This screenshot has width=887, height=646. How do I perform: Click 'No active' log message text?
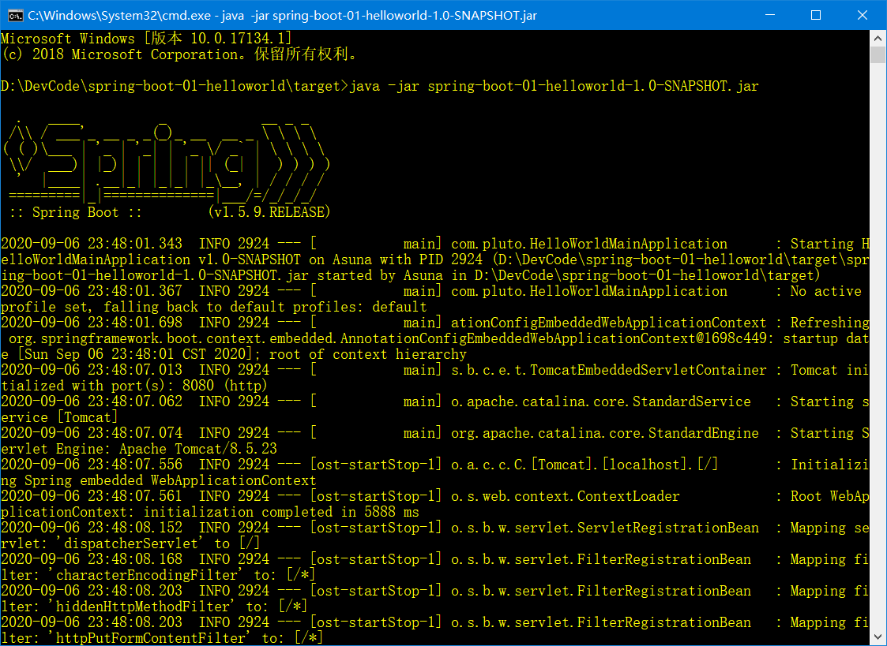(x=826, y=291)
